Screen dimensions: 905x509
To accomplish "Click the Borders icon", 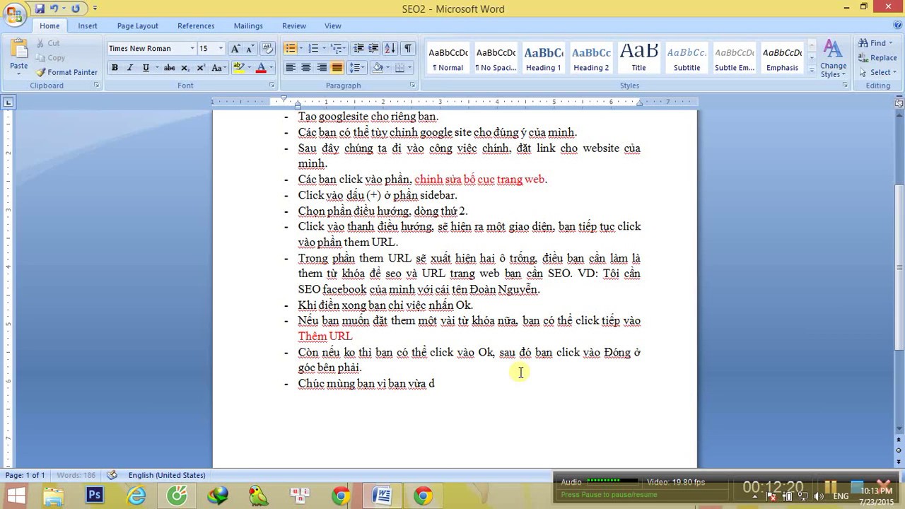I will point(399,68).
